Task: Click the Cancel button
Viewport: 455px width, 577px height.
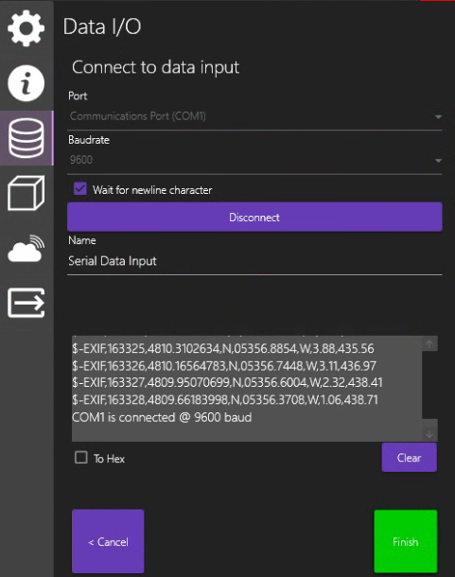Action: pyautogui.click(x=108, y=541)
